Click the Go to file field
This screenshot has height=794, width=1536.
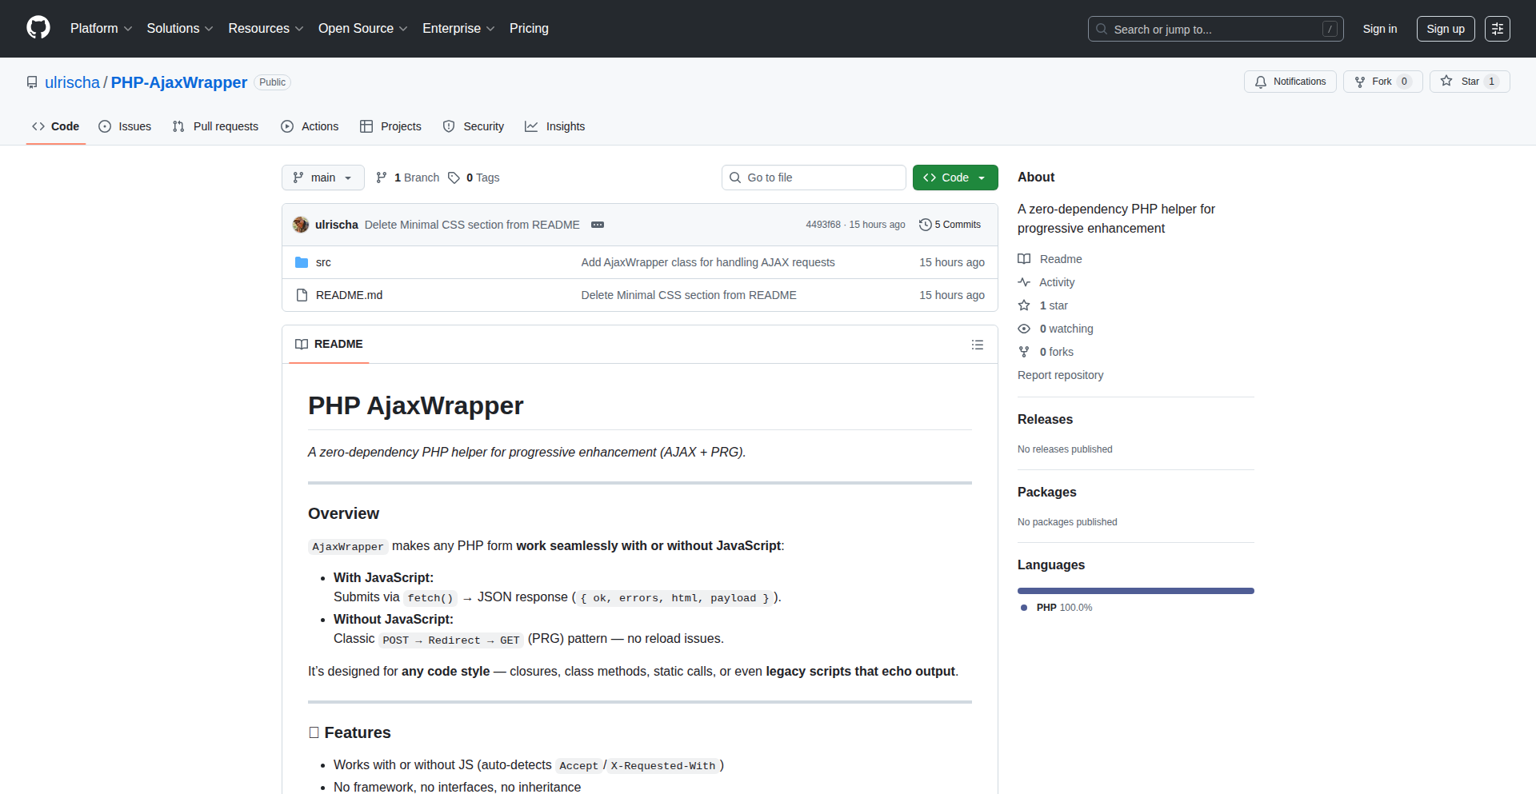(x=814, y=178)
